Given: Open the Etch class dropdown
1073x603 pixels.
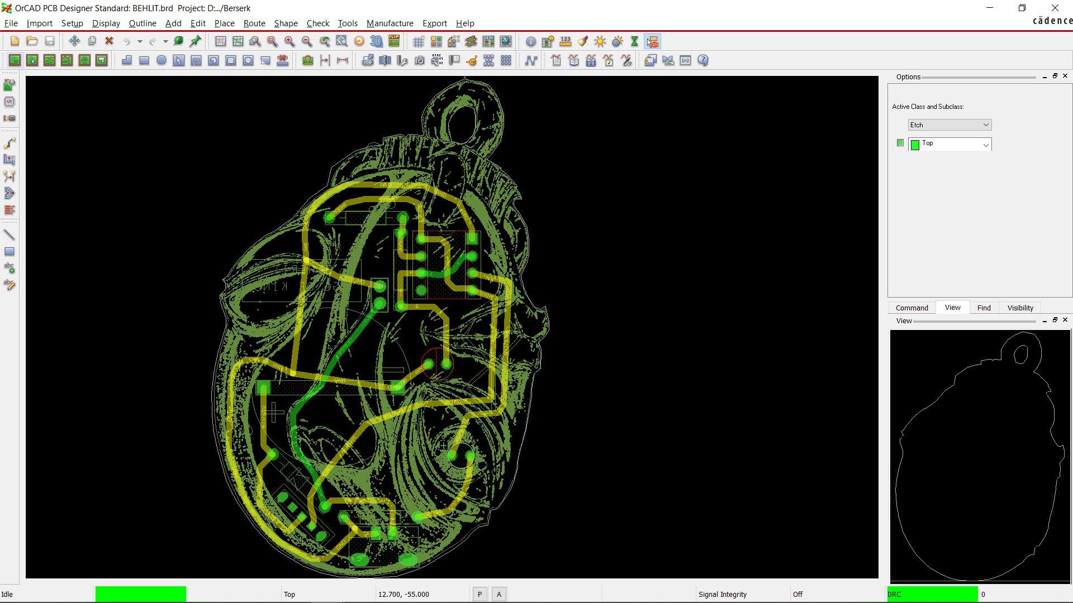Looking at the screenshot, I should pyautogui.click(x=949, y=125).
